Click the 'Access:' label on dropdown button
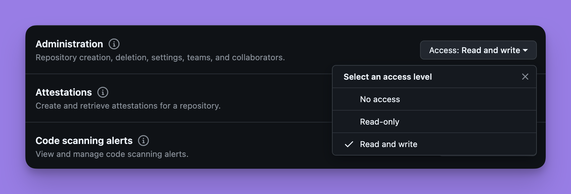The image size is (571, 194). pos(444,50)
